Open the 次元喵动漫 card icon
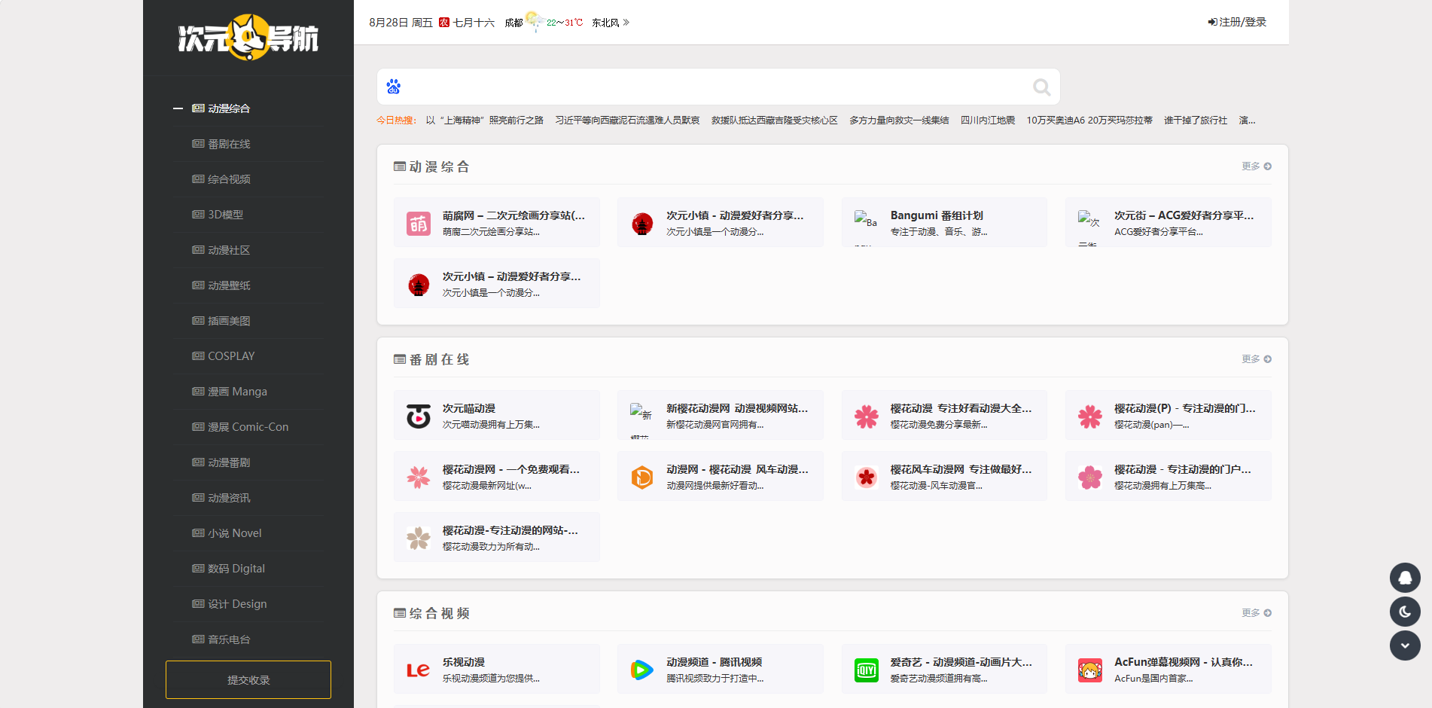Image resolution: width=1432 pixels, height=708 pixels. [419, 416]
